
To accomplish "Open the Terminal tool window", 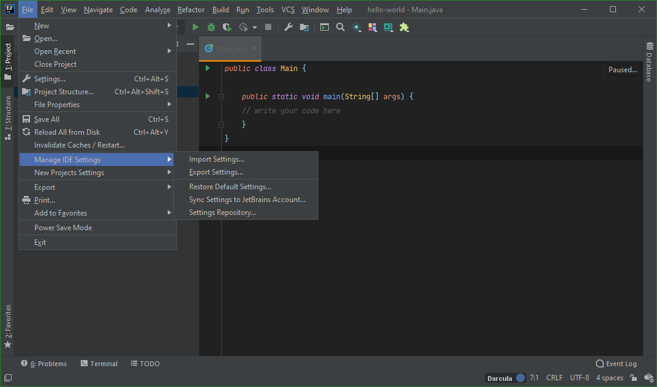I will [99, 363].
